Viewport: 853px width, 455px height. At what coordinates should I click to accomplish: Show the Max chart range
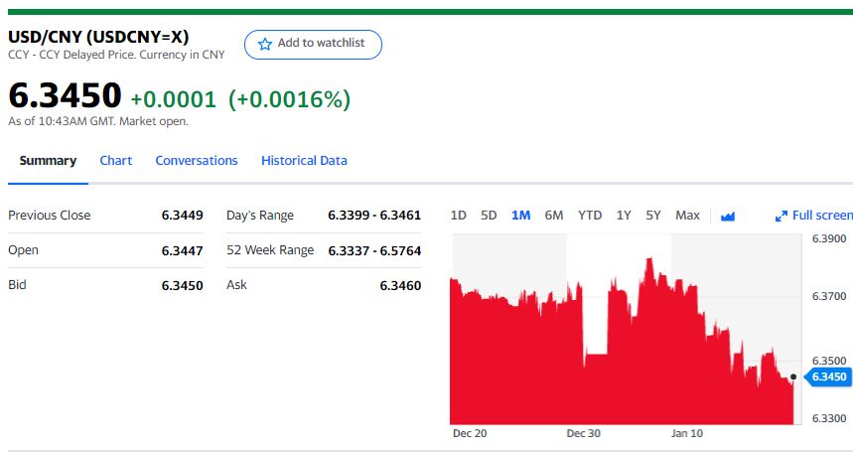[687, 215]
